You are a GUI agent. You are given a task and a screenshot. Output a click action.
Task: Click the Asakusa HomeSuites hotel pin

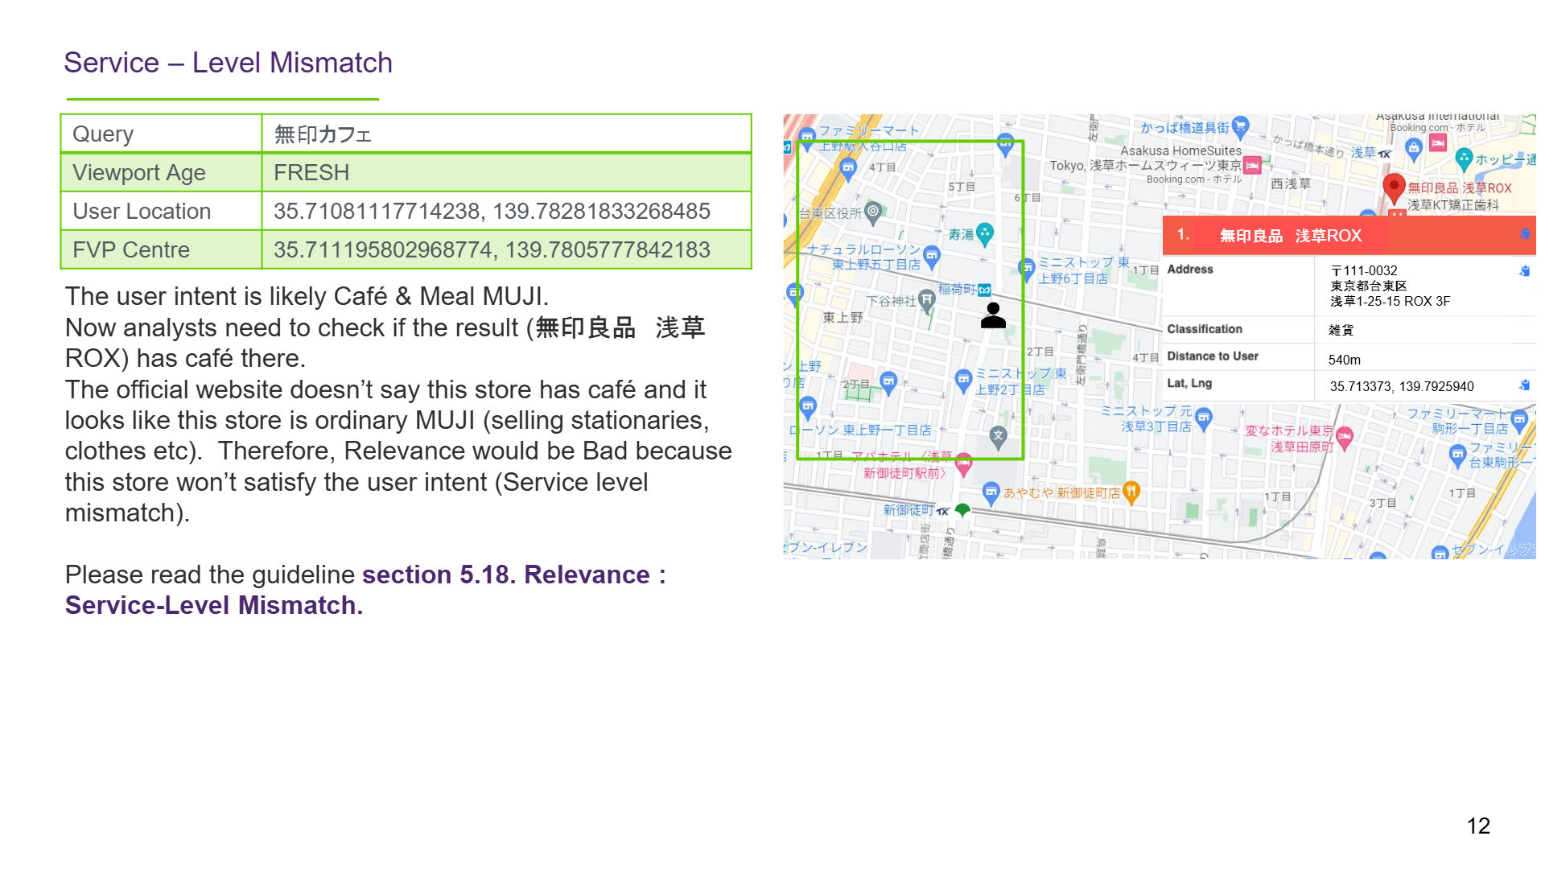[x=1252, y=166]
